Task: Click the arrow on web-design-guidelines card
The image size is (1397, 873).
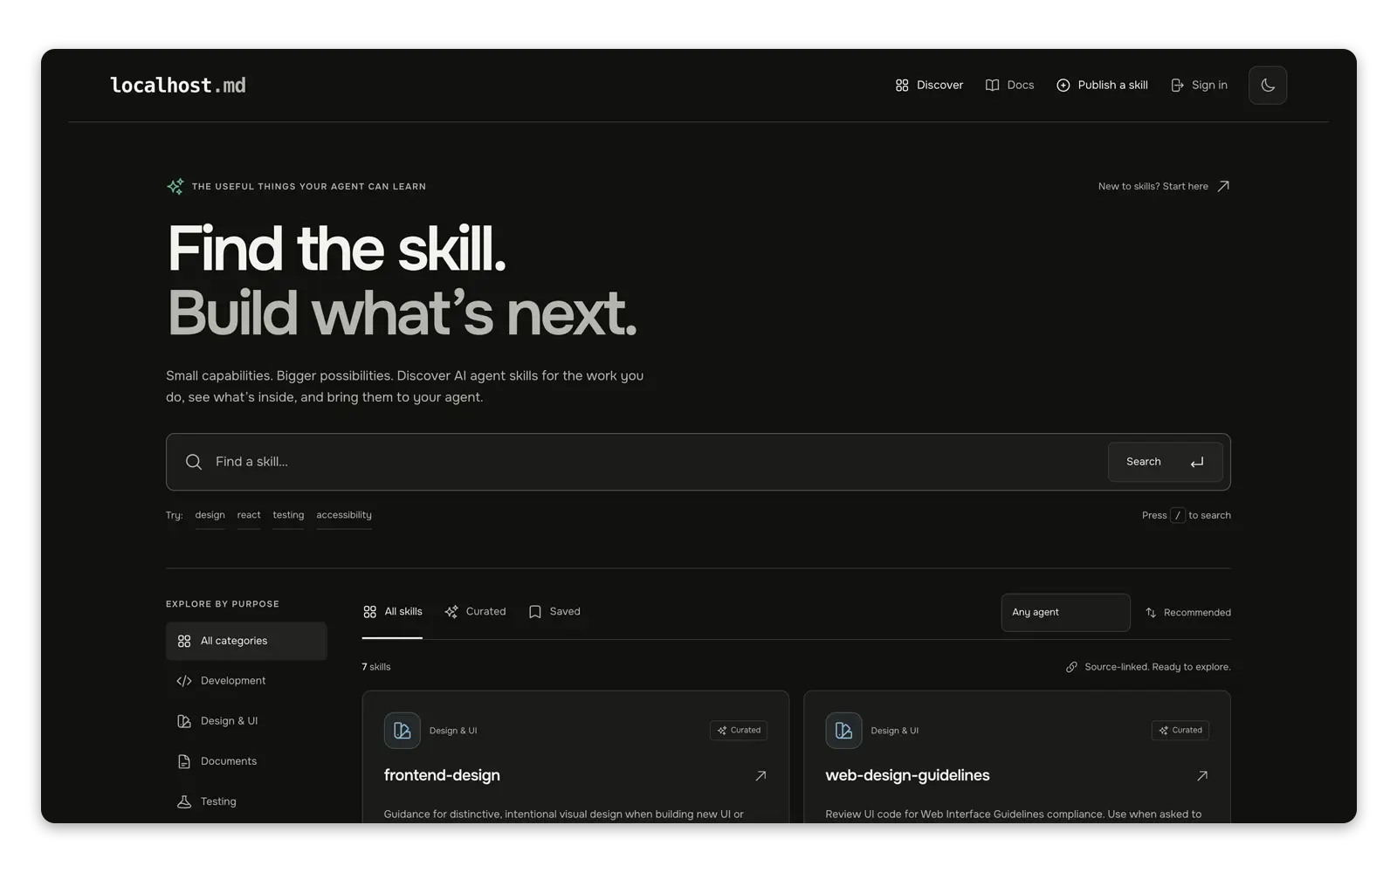Action: [x=1202, y=775]
